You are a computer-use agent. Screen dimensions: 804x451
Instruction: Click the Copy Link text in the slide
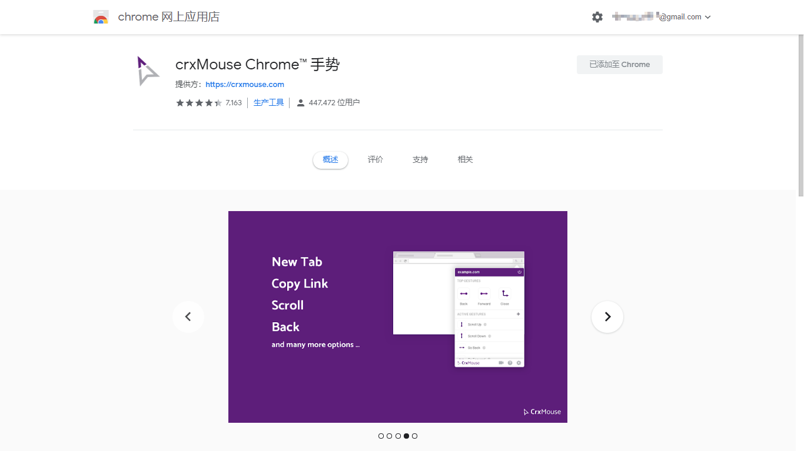coord(300,284)
